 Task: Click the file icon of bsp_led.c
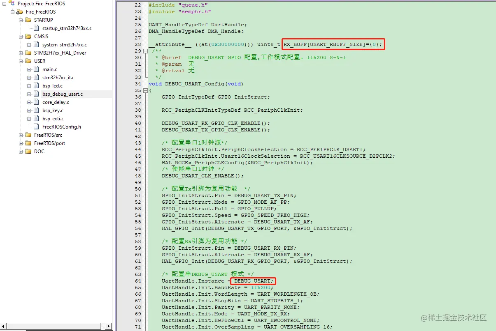[37, 86]
